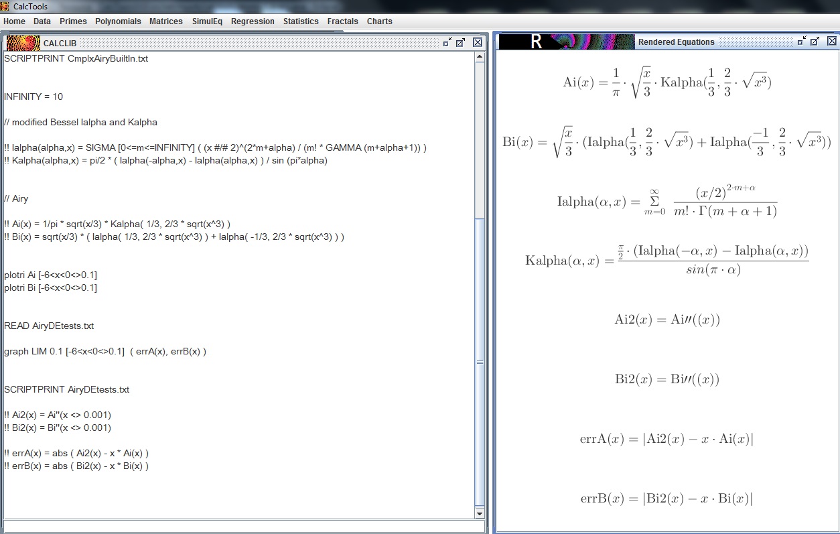The height and width of the screenshot is (534, 840).
Task: Click the READ AiryDEtests.txt line
Action: click(49, 326)
